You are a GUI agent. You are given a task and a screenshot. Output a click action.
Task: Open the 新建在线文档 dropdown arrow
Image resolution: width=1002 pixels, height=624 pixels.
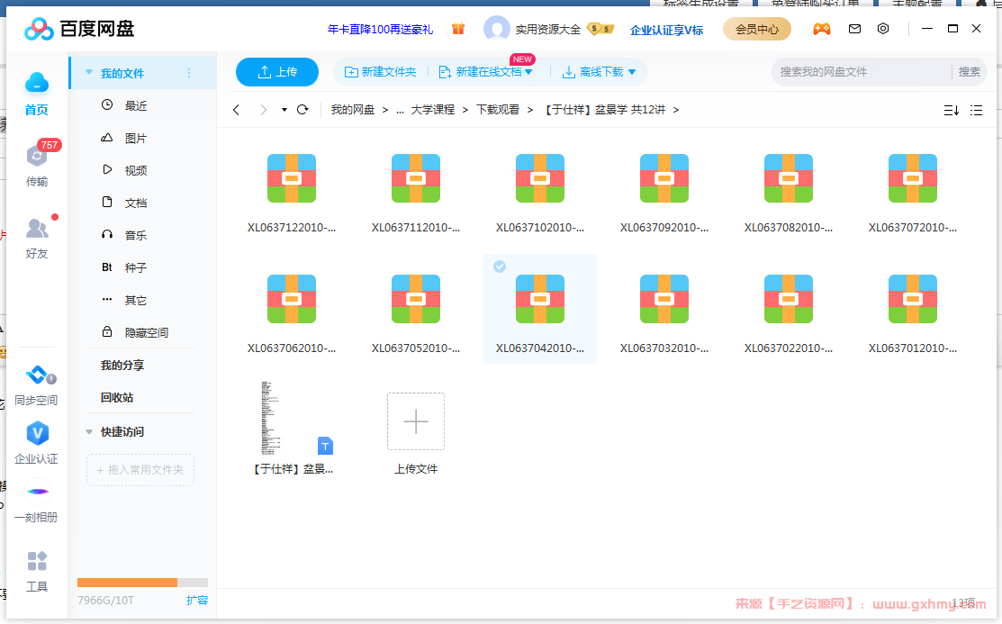[529, 71]
